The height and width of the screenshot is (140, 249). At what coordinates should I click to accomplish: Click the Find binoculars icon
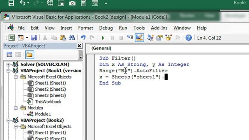pyautogui.click(x=72, y=38)
